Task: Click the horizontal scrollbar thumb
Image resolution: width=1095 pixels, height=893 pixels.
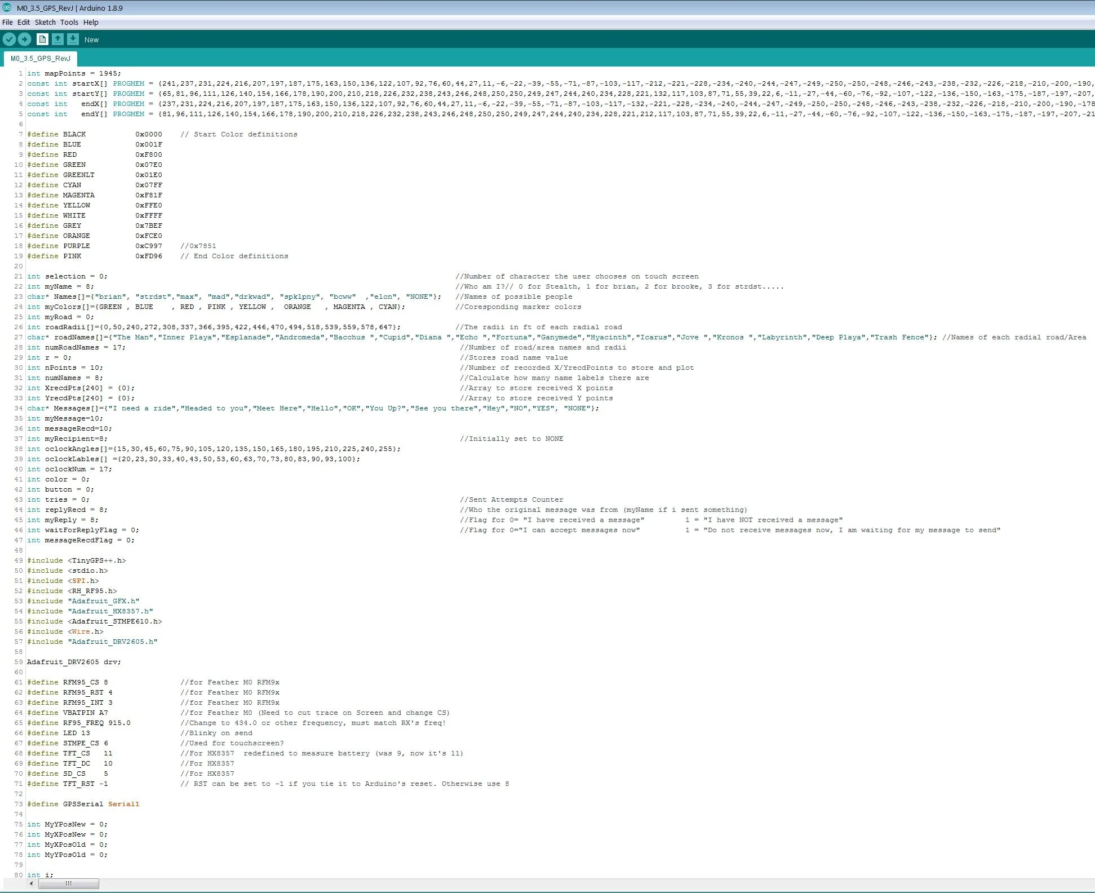Action: click(x=69, y=883)
